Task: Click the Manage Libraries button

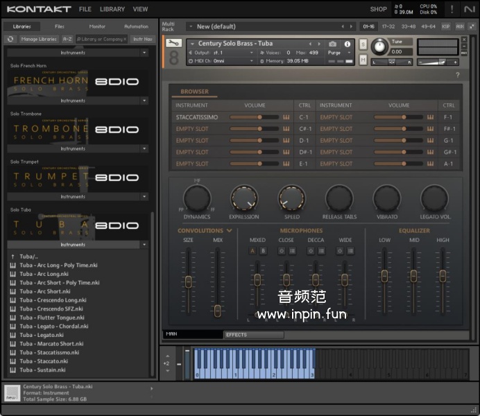Action: click(39, 40)
